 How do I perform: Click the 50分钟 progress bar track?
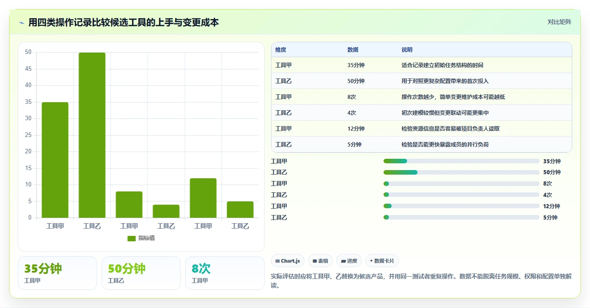(x=461, y=172)
